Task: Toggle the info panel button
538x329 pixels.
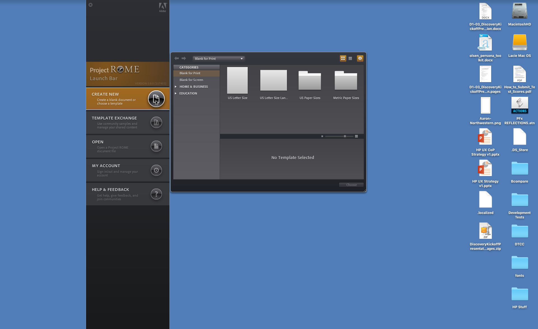Action: pos(360,58)
